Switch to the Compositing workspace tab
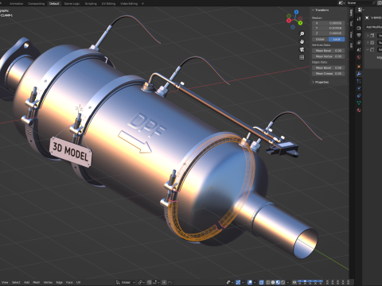This screenshot has width=382, height=286. pos(37,4)
